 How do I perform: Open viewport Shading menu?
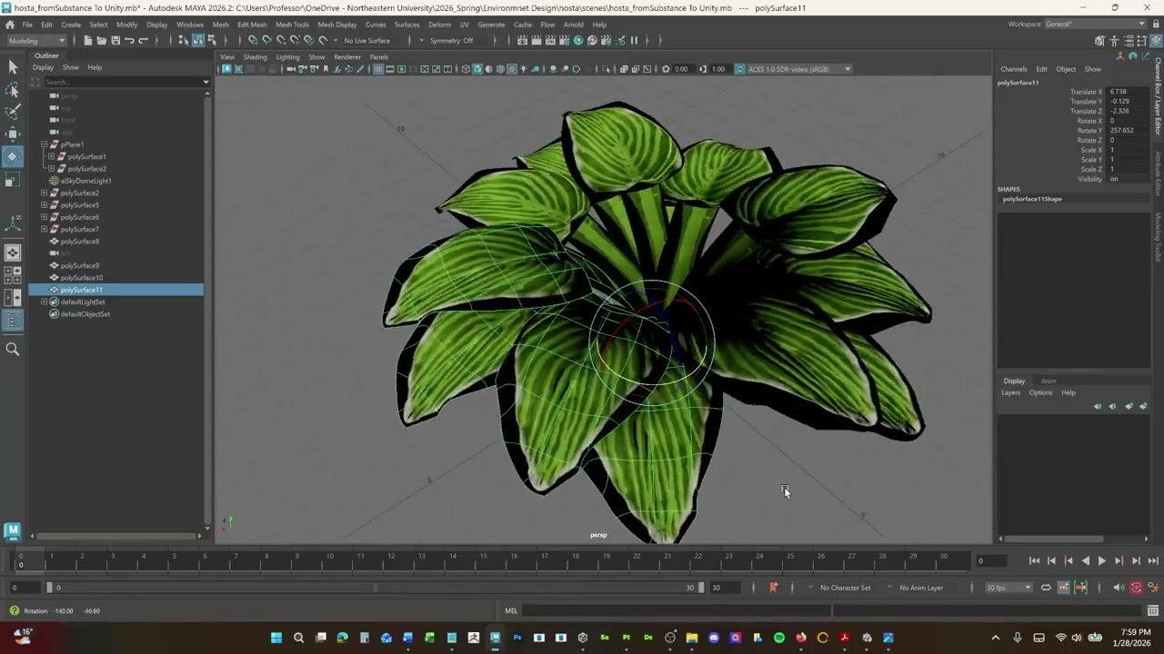(256, 56)
